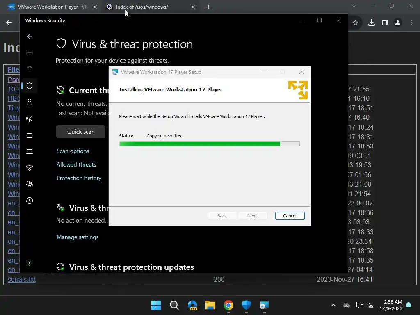
Task: Click the 200 size value of serials.txt
Action: point(219,279)
